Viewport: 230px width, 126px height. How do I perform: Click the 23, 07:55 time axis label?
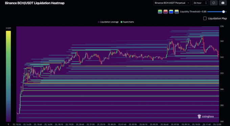click(175, 124)
